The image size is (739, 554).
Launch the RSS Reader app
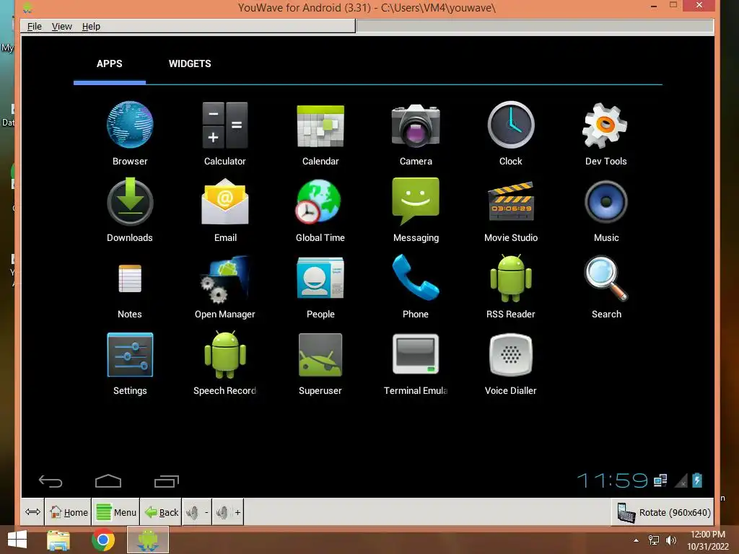tap(511, 286)
